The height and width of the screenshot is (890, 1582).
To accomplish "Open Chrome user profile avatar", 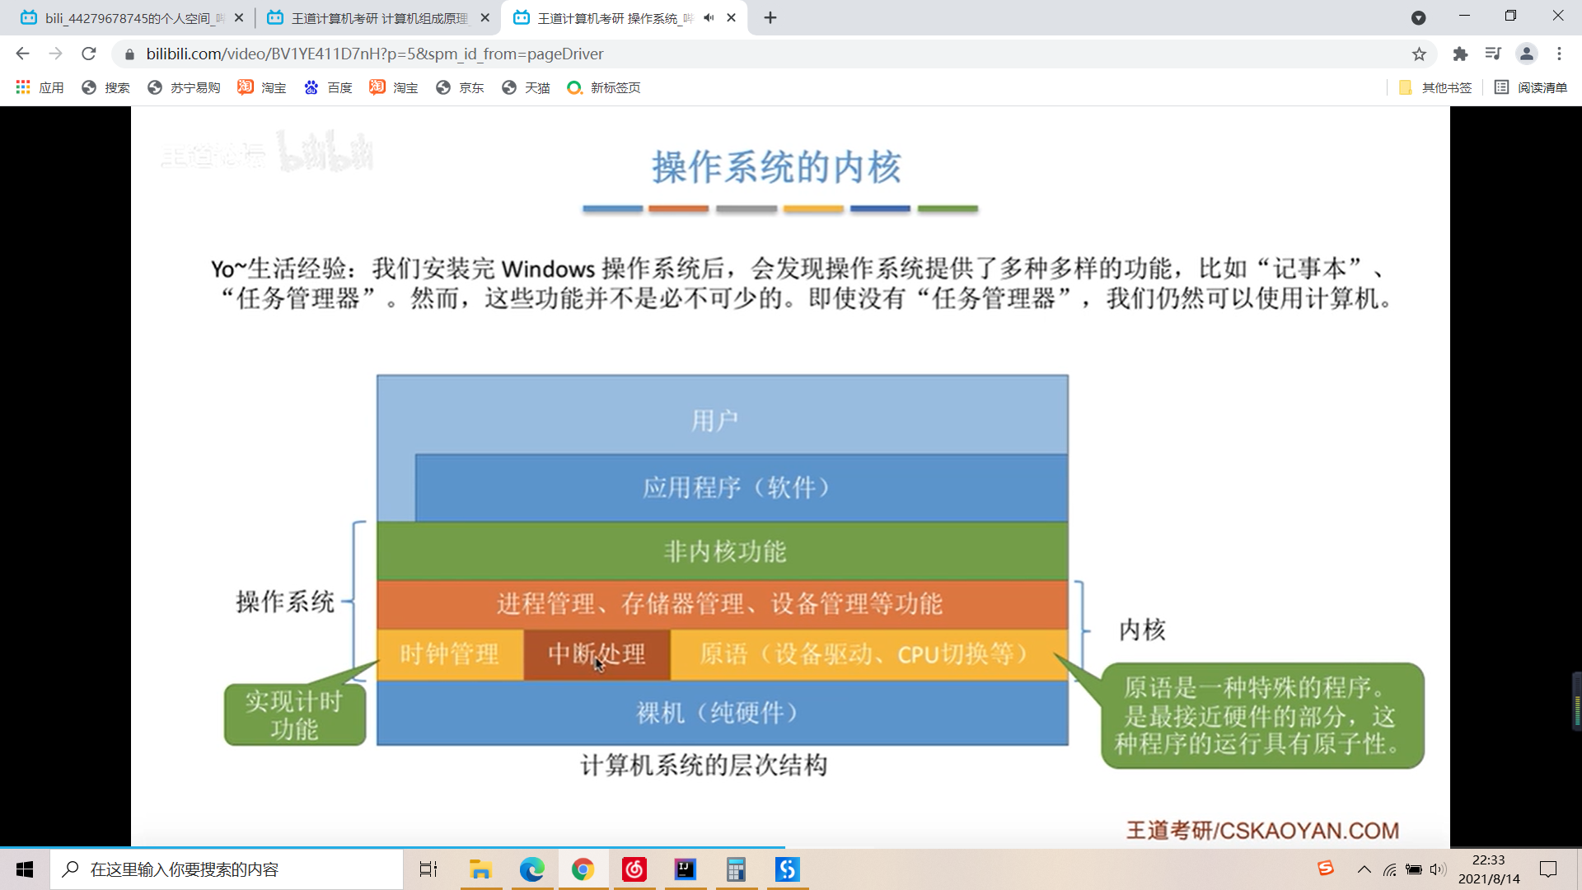I will [1526, 54].
